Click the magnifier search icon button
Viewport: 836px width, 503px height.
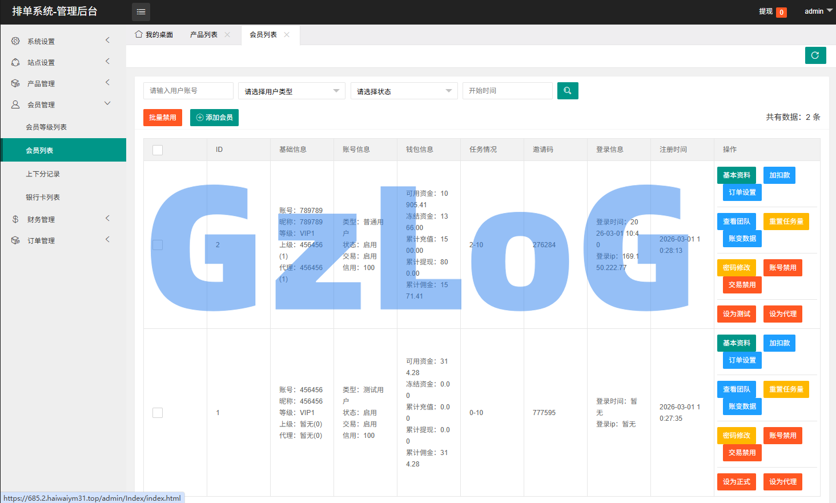click(x=567, y=91)
